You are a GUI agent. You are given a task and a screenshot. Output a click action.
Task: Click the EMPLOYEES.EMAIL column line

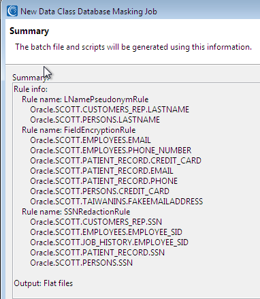click(x=91, y=140)
